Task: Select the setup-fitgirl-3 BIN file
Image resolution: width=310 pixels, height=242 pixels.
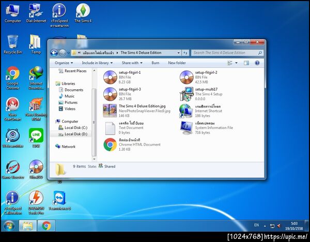Action: pyautogui.click(x=122, y=94)
